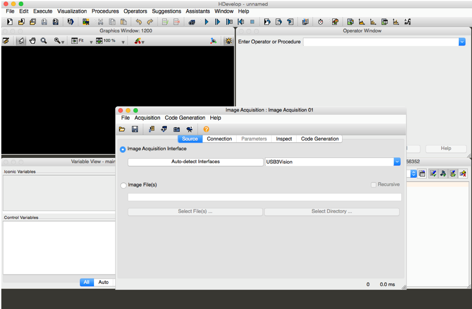Select the Source tab
The height and width of the screenshot is (309, 472).
(x=190, y=139)
